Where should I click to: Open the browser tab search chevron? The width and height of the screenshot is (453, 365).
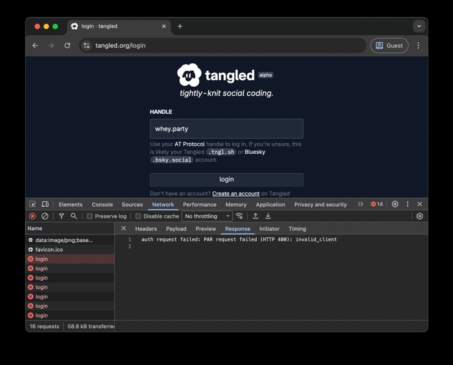pos(419,26)
